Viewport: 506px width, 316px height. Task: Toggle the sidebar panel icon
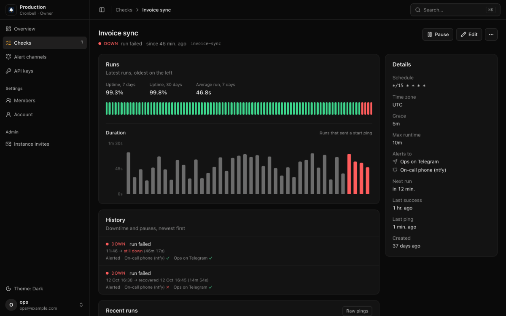click(x=102, y=10)
